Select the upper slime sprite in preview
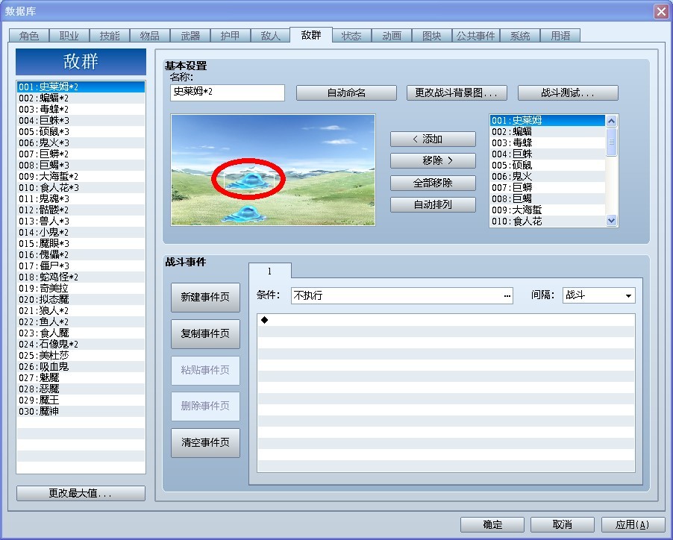673x540 pixels. 249,179
